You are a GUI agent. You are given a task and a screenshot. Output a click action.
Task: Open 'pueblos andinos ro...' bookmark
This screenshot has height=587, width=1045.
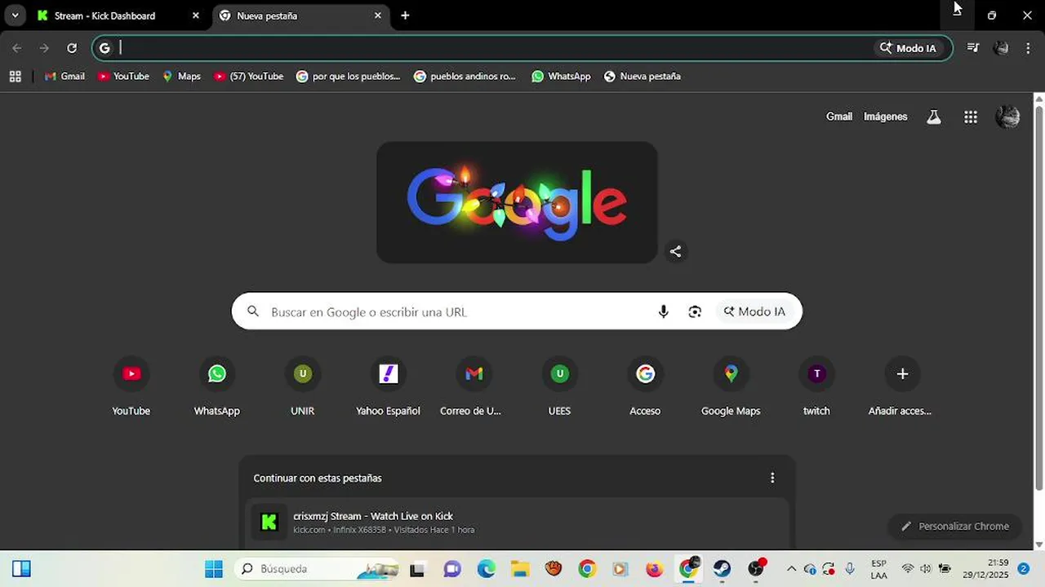click(x=465, y=76)
